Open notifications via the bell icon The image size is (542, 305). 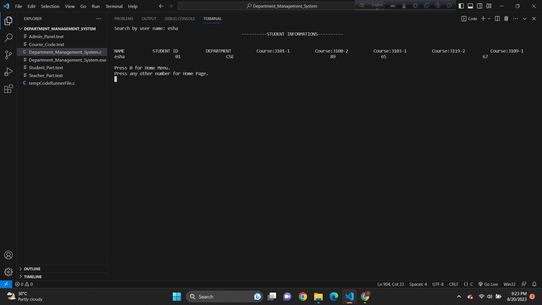[x=534, y=284]
